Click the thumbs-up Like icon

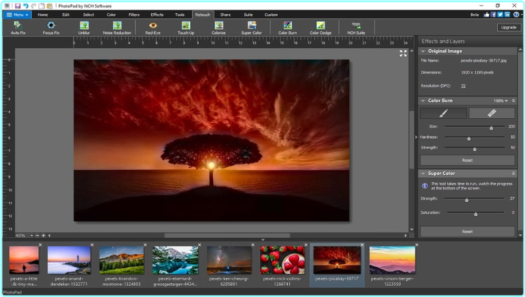(487, 15)
